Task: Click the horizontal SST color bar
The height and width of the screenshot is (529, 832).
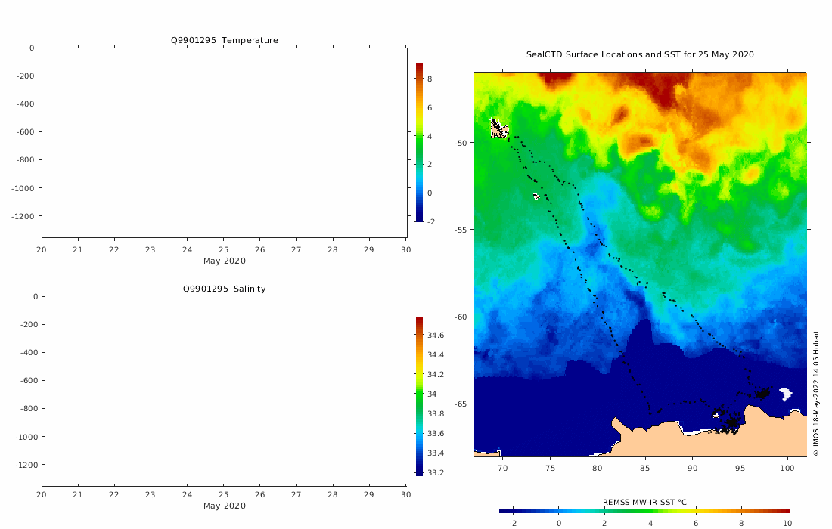Action: [644, 511]
